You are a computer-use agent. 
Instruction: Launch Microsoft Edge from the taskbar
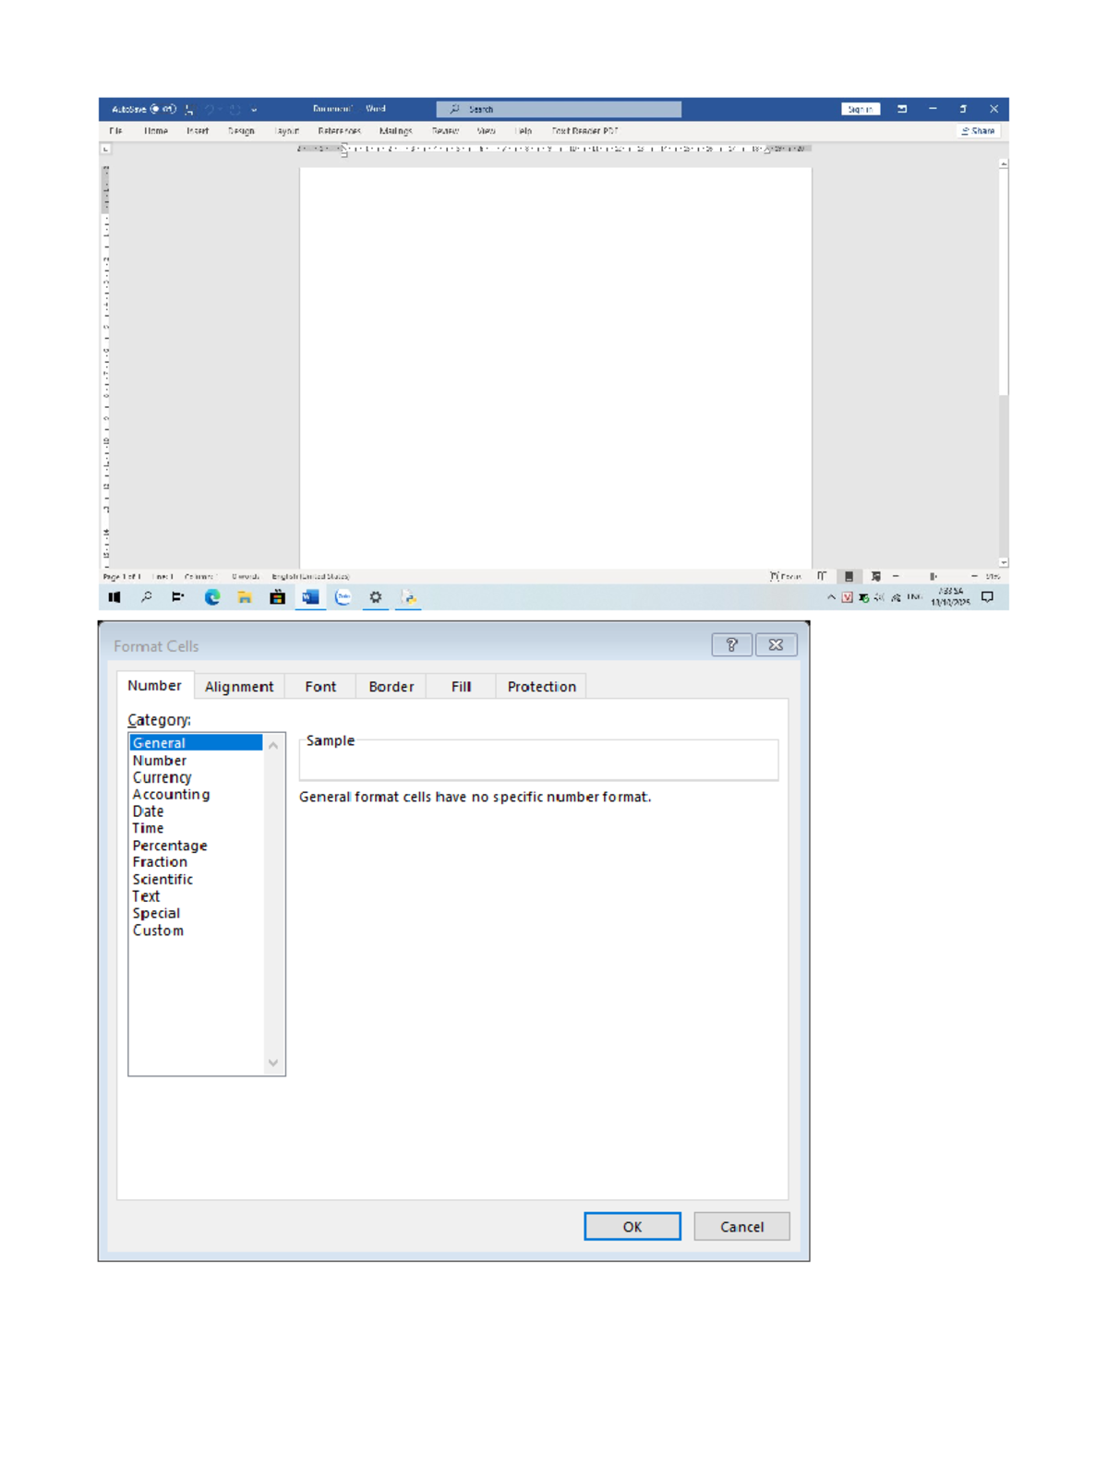211,597
